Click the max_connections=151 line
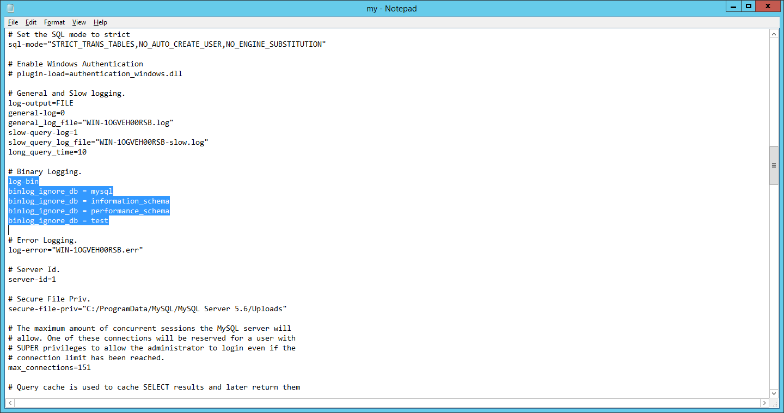The image size is (784, 413). click(x=50, y=367)
